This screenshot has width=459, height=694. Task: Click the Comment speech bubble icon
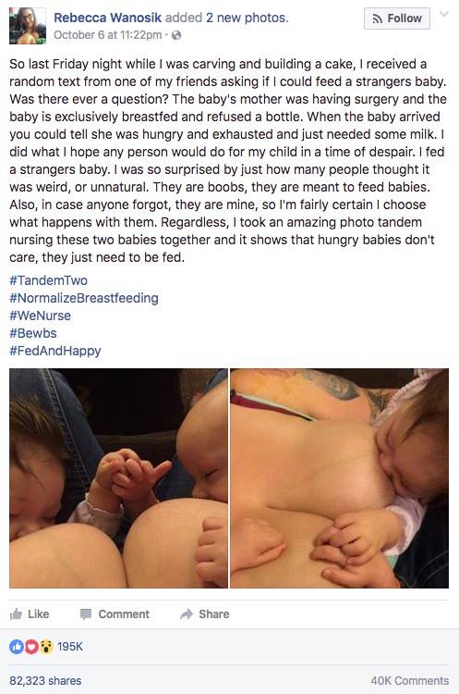pos(86,613)
